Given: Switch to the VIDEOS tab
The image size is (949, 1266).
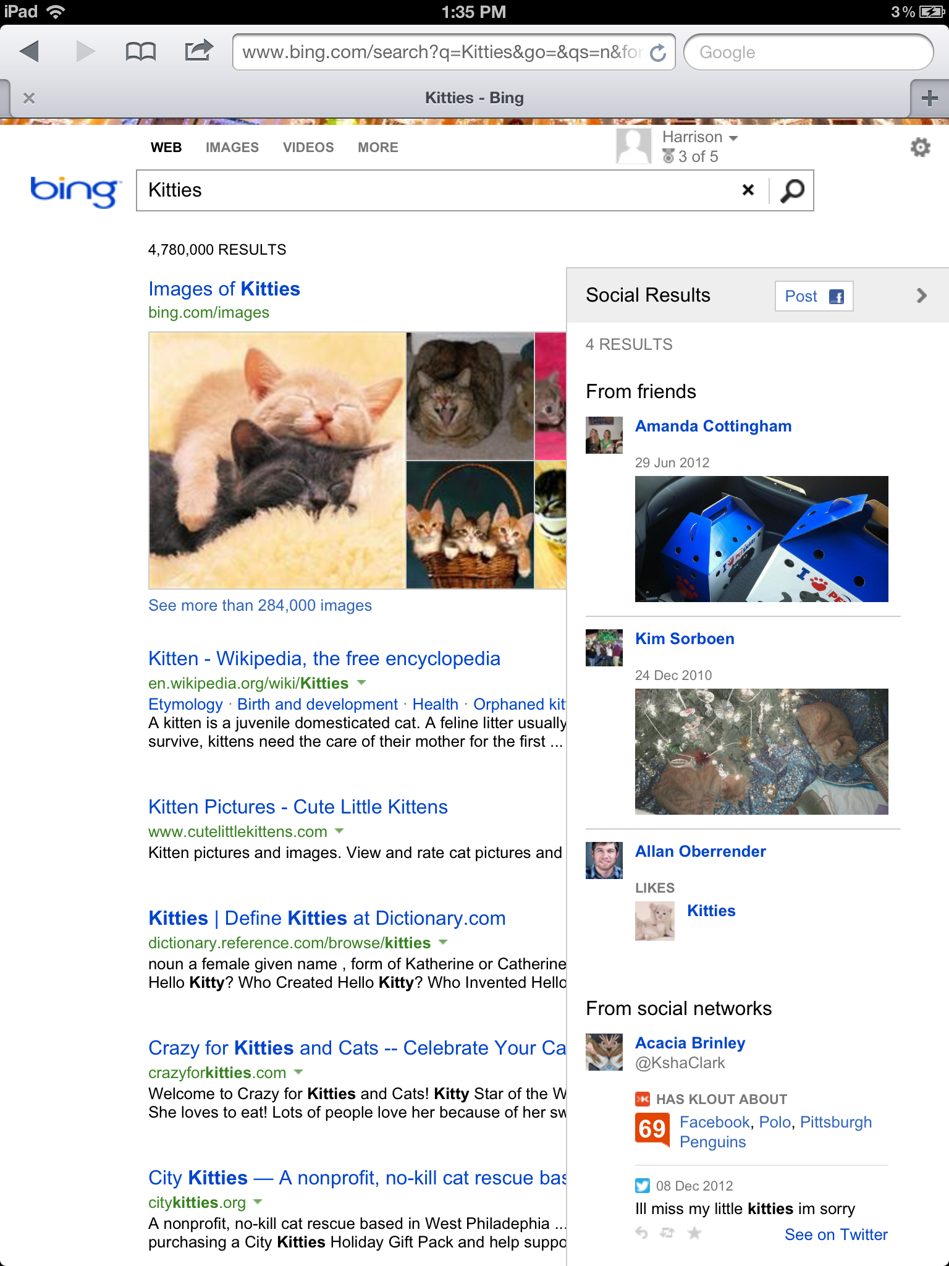Looking at the screenshot, I should click(308, 147).
